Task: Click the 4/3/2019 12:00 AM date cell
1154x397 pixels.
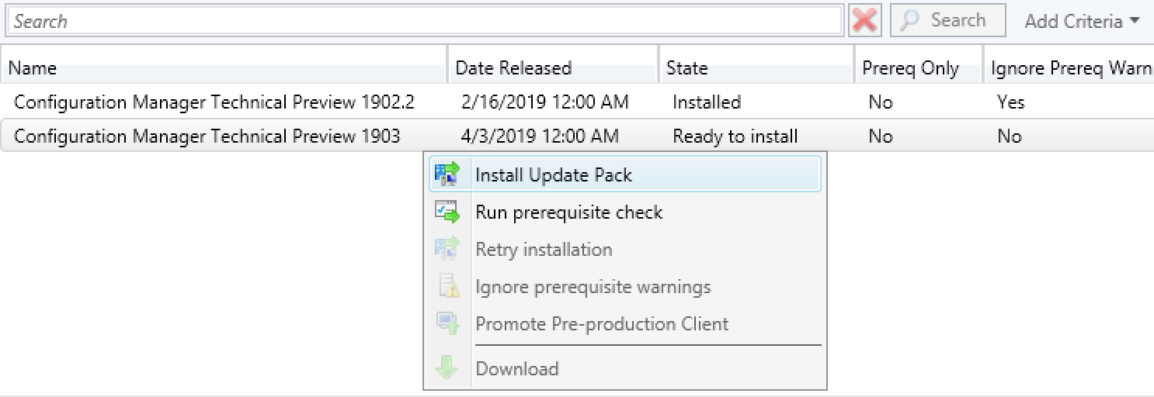Action: click(540, 136)
